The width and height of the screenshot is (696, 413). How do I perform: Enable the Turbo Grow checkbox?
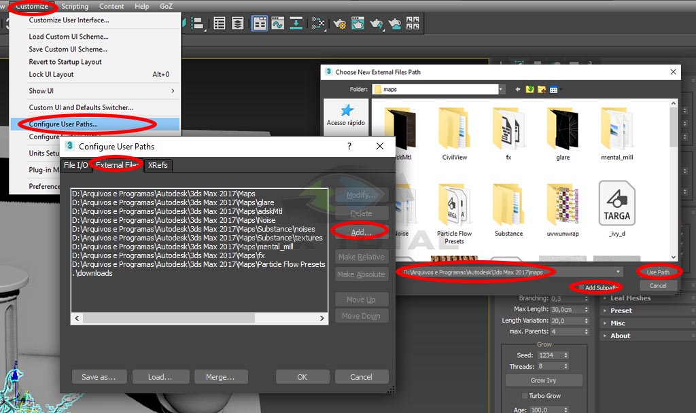pyautogui.click(x=525, y=396)
